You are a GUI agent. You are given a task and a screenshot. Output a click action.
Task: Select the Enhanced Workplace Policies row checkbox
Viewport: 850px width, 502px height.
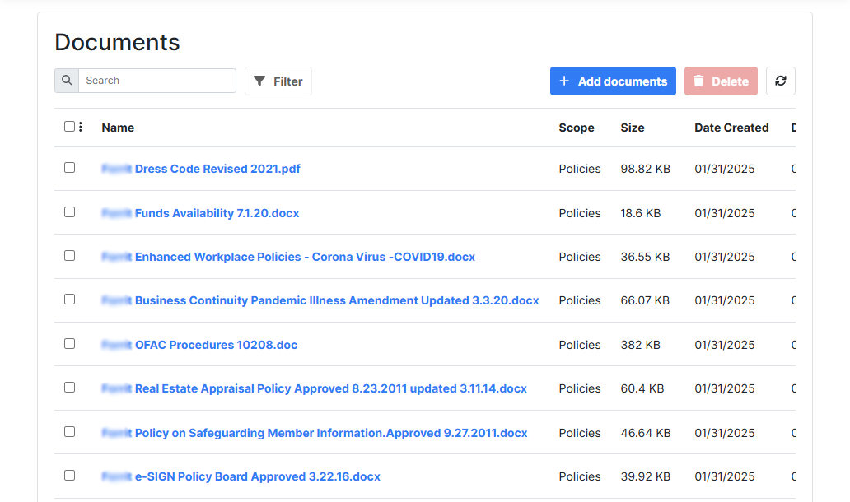(x=69, y=256)
